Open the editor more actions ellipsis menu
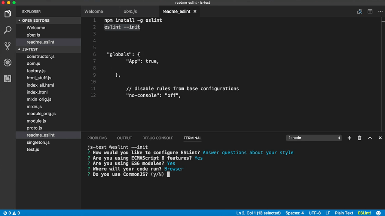 point(380,12)
